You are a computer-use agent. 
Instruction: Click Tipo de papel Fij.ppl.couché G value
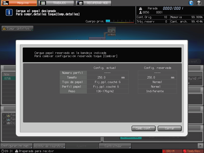108,82
